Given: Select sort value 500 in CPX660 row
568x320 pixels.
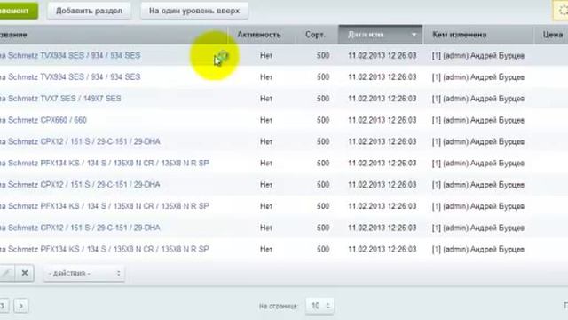Looking at the screenshot, I should tap(323, 120).
